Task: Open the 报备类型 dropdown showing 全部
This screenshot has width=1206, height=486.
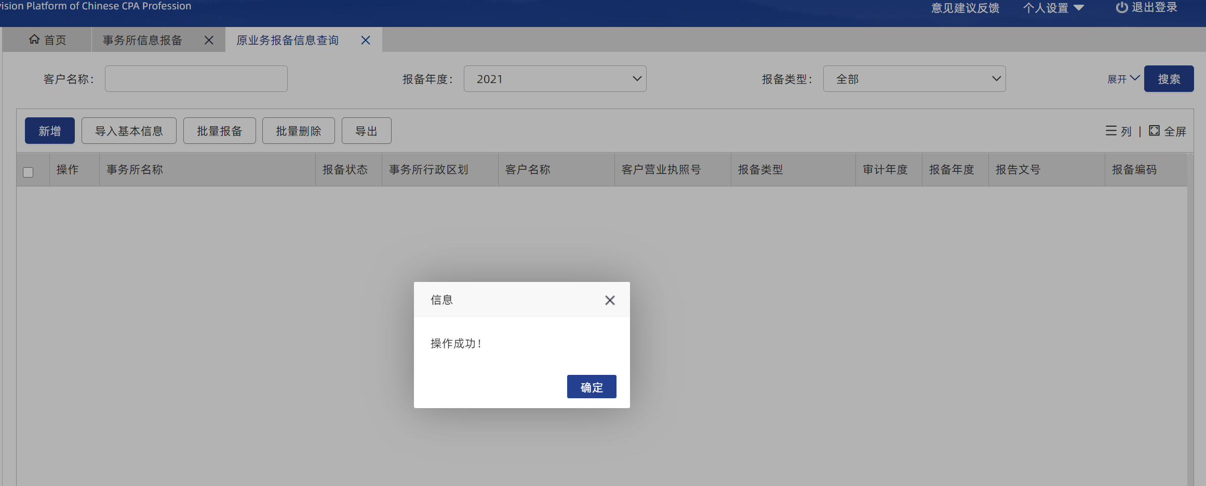Action: pos(914,79)
